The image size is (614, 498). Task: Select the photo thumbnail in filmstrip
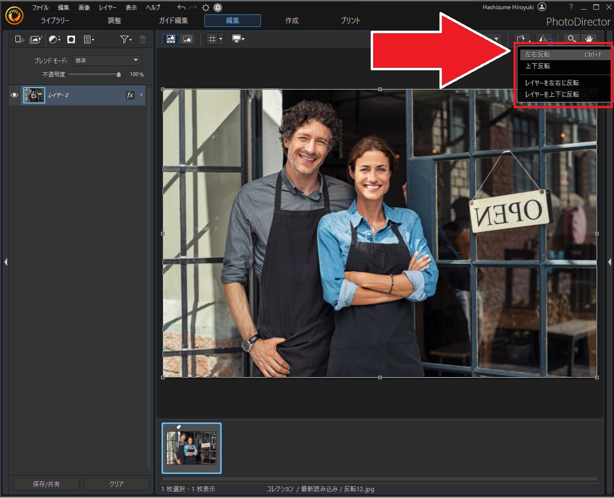[x=191, y=448]
